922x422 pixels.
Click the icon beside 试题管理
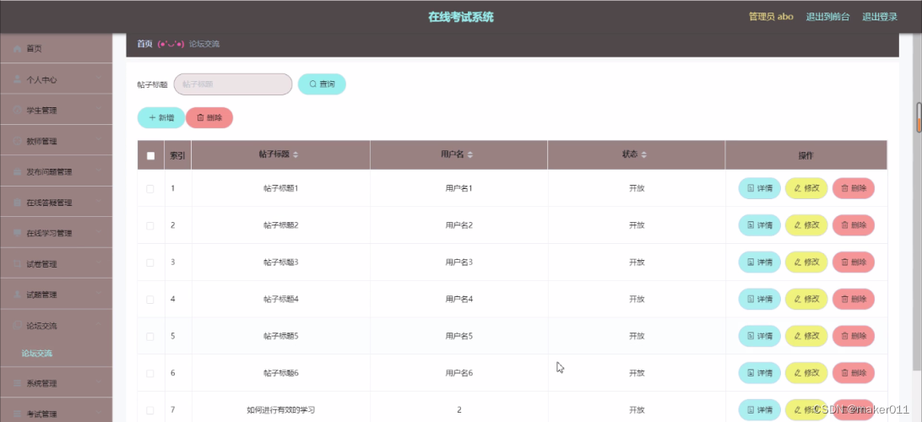click(17, 295)
